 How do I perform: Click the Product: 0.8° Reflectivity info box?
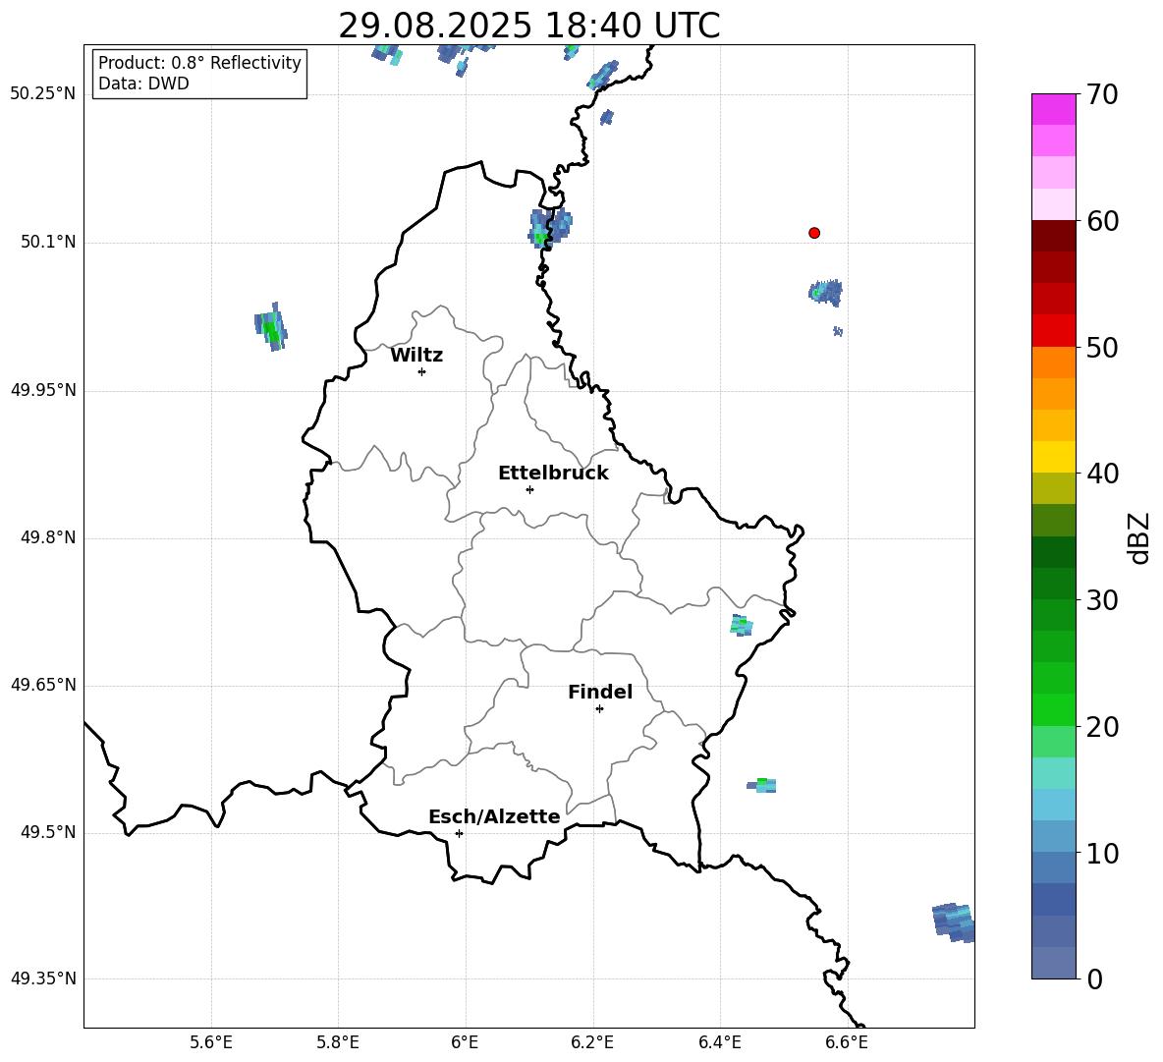click(x=199, y=74)
